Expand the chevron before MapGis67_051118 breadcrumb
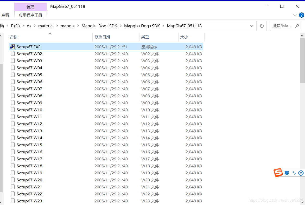This screenshot has height=205, width=305. [163, 26]
